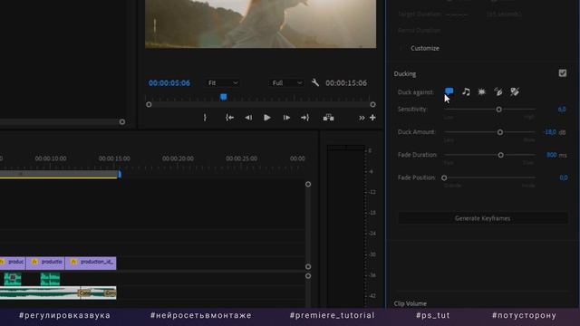This screenshot has width=580, height=326.
Task: Select the untagged clips icon in Duck against
Action: coord(515,91)
